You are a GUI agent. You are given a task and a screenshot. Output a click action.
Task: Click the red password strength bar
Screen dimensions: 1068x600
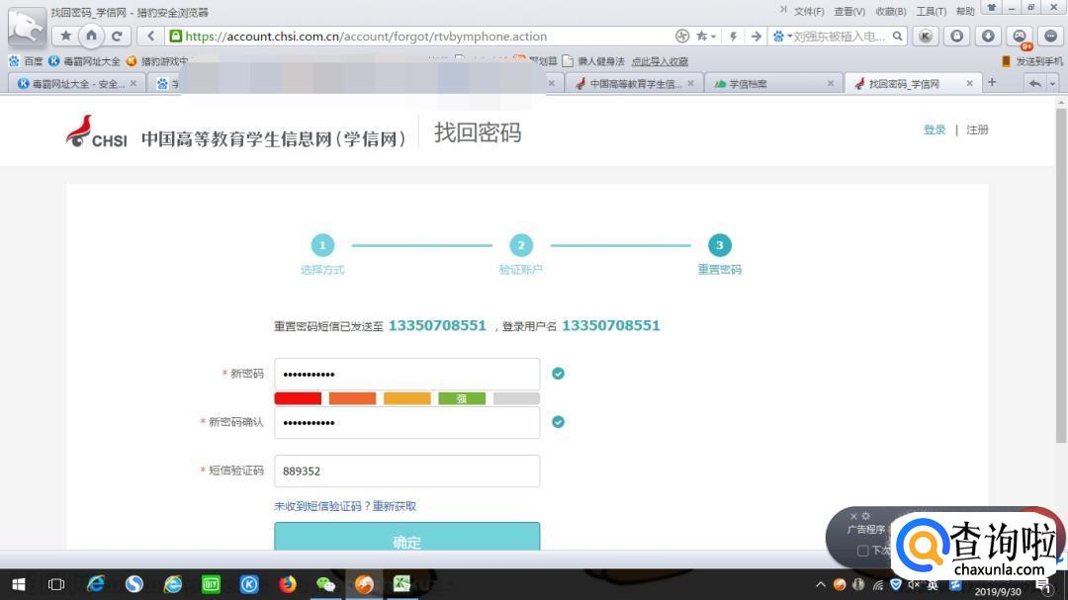point(298,398)
